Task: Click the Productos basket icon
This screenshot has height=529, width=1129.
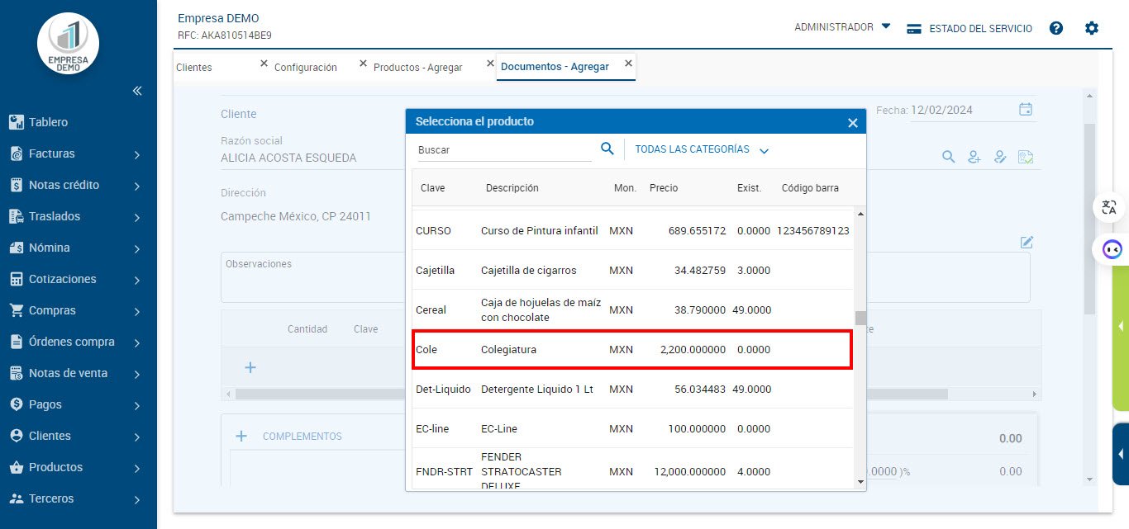Action: 16,467
